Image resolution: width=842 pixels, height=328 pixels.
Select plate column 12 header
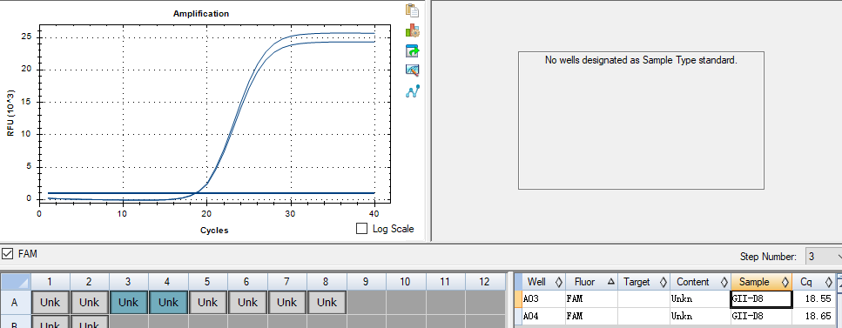coord(486,282)
